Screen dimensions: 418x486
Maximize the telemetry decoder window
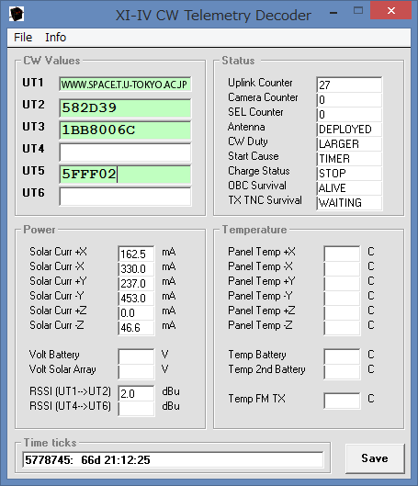[x=358, y=11]
